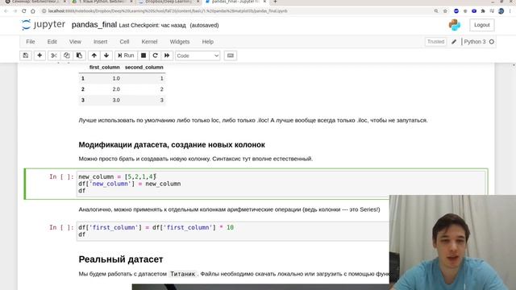Image resolution: width=516 pixels, height=290 pixels.
Task: Click the 2.0 value in table
Action: 116,89
